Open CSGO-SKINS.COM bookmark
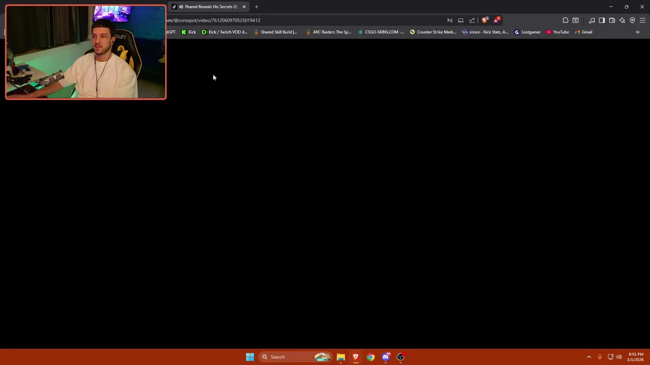 click(381, 32)
